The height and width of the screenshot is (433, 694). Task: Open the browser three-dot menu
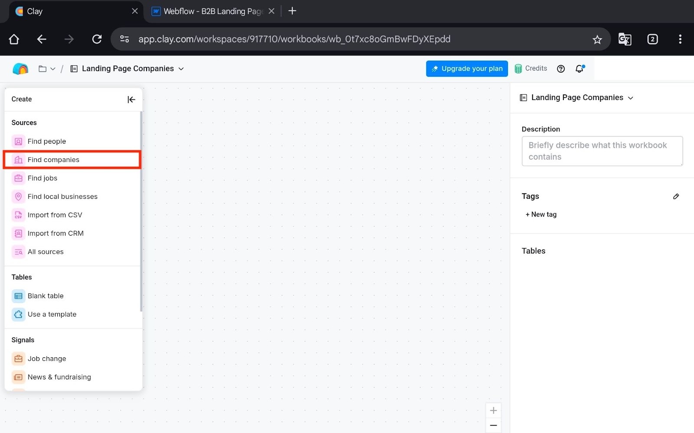(680, 39)
